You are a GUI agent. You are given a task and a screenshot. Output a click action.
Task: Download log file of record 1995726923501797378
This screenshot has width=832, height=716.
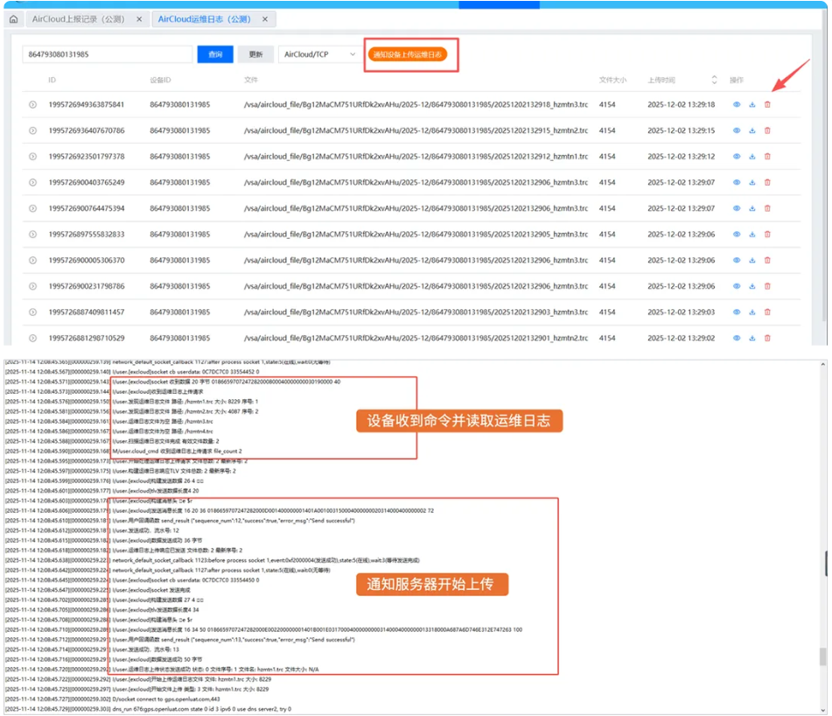pos(752,157)
